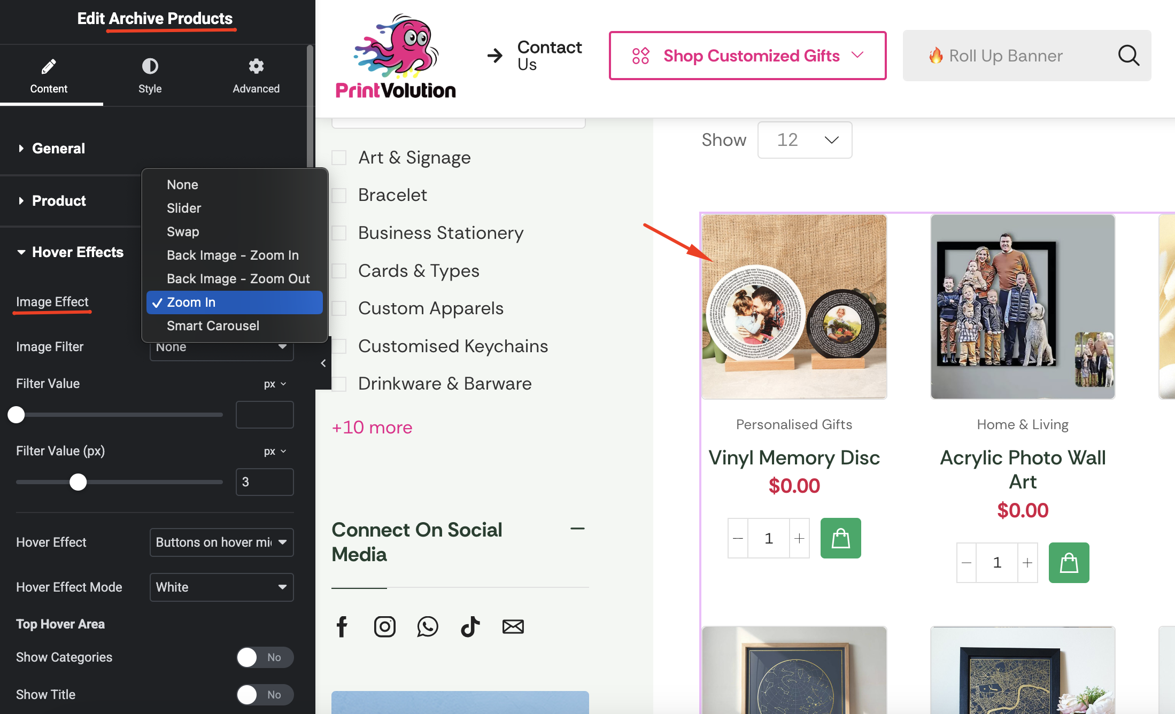Collapse Connect On Social Media section
This screenshot has height=714, width=1175.
tap(577, 529)
